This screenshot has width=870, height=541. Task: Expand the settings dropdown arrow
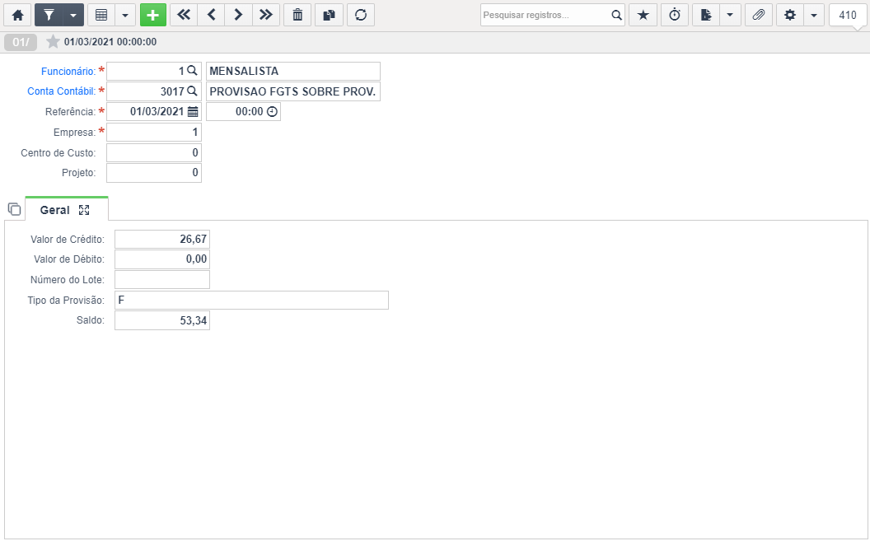(x=814, y=15)
